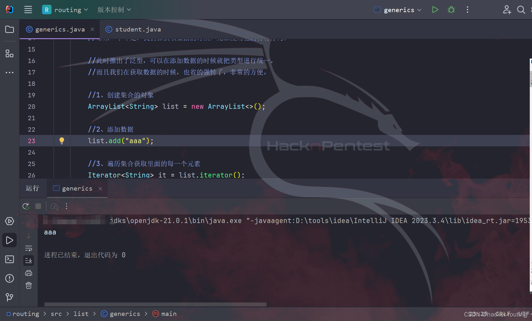Open the Git version control tool window
532x321 pixels.
point(10,297)
